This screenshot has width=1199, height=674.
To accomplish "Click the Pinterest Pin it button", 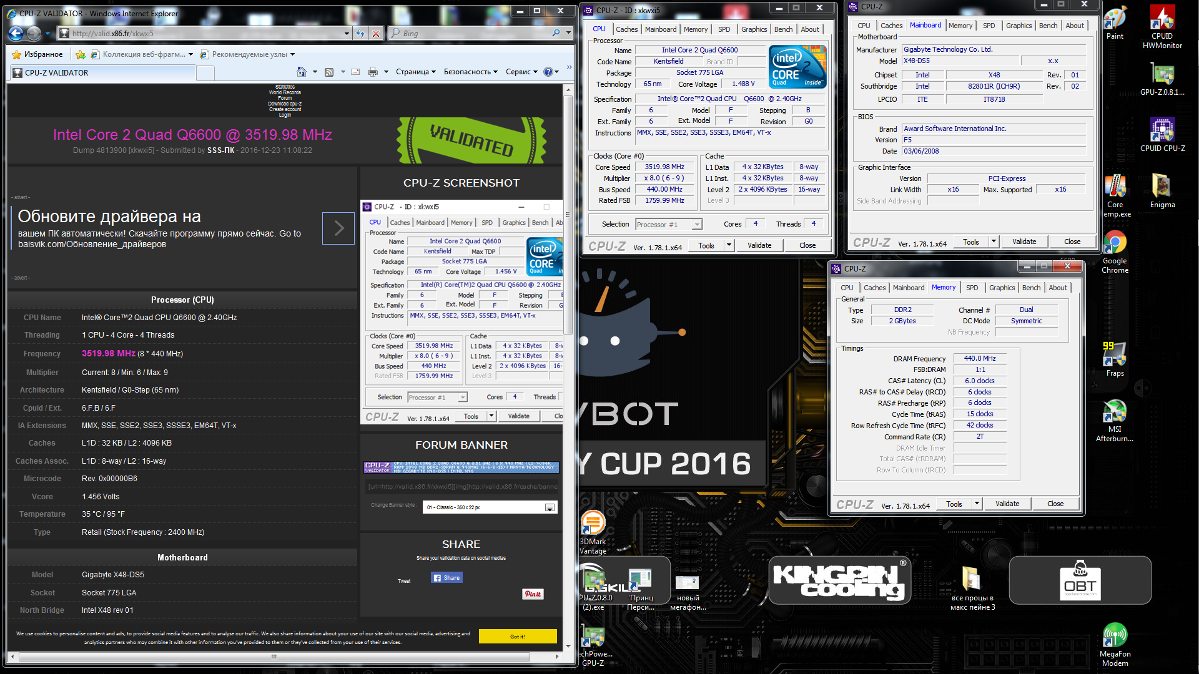I will click(533, 594).
